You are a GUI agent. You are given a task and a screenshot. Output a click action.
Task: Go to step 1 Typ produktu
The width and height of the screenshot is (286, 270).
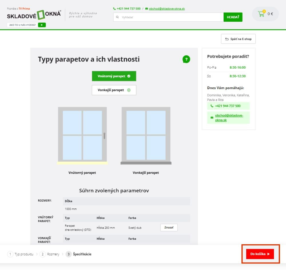21,254
